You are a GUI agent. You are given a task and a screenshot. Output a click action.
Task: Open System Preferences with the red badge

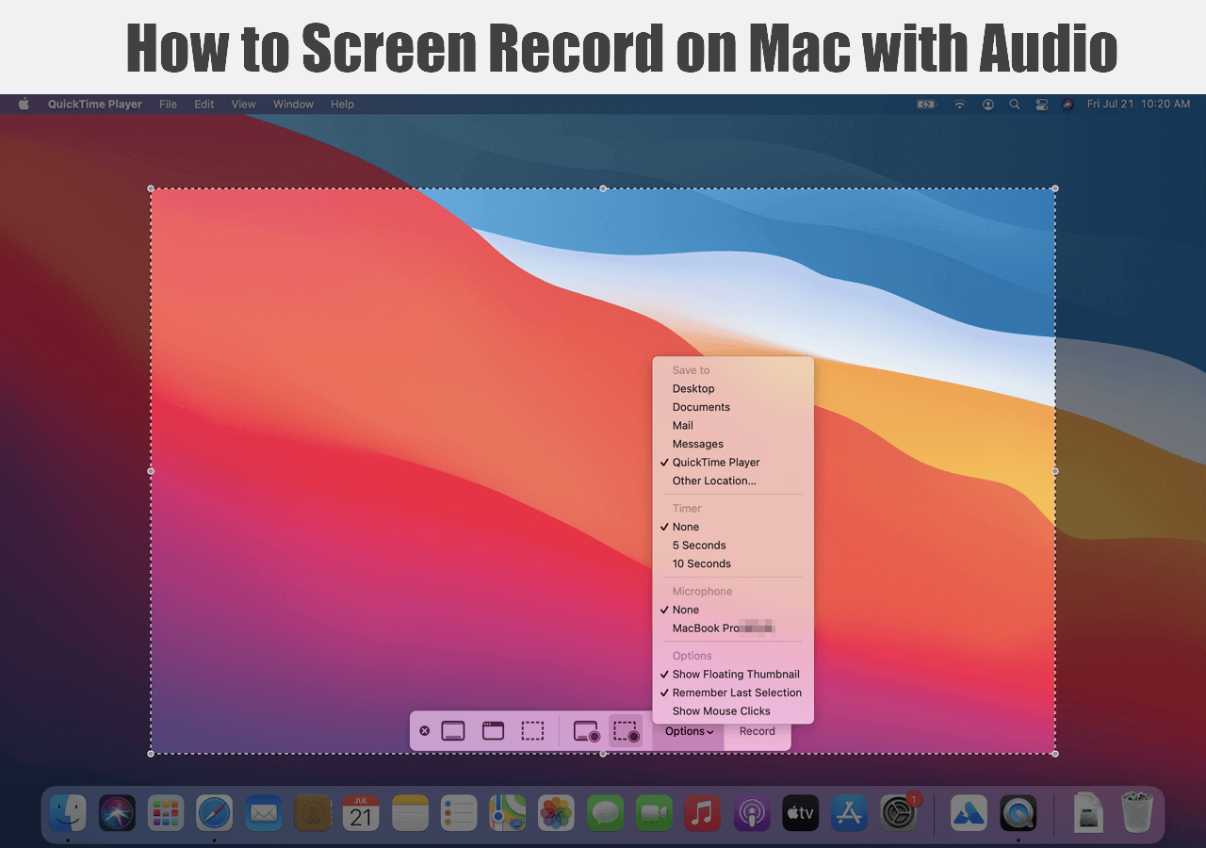(x=899, y=810)
